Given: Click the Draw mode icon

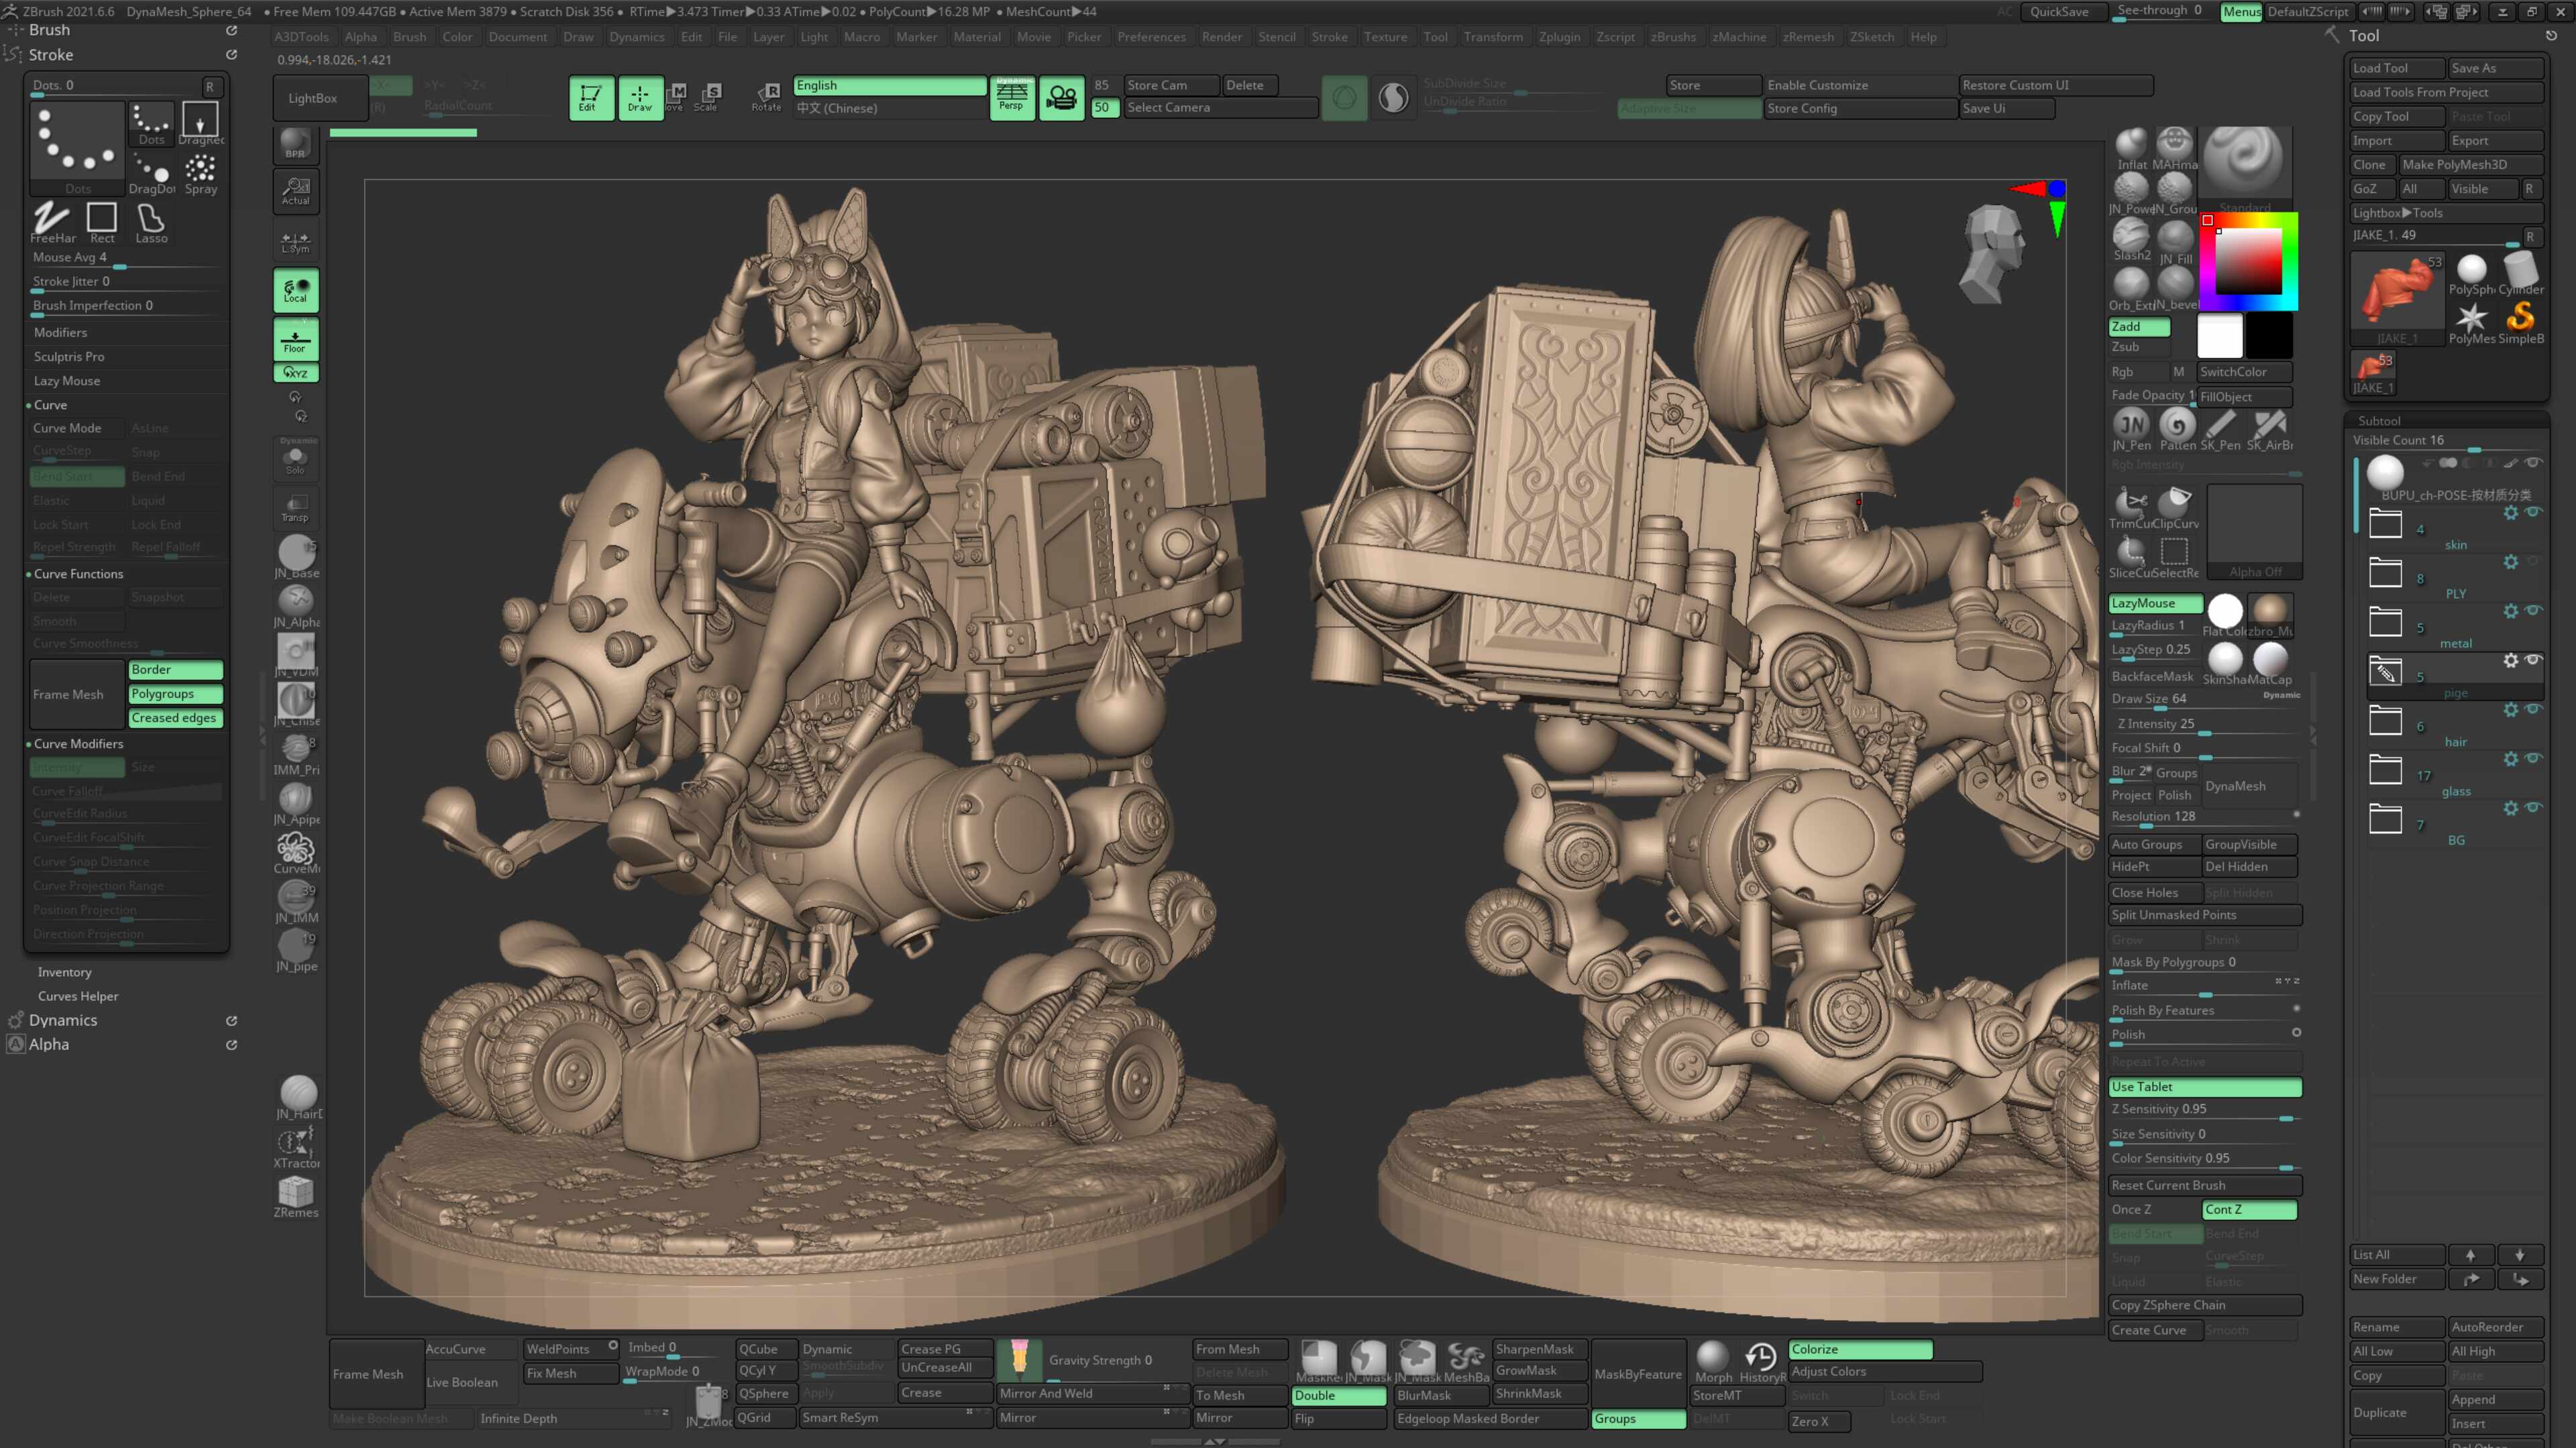Looking at the screenshot, I should 640,98.
